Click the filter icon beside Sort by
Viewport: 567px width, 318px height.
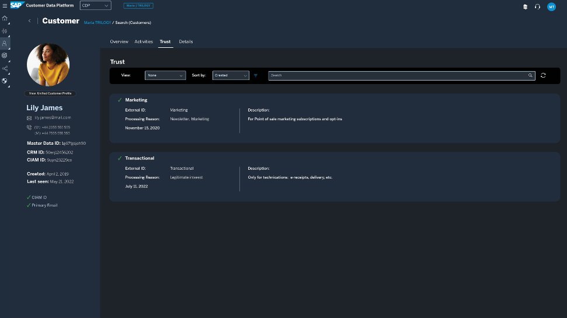(x=255, y=75)
